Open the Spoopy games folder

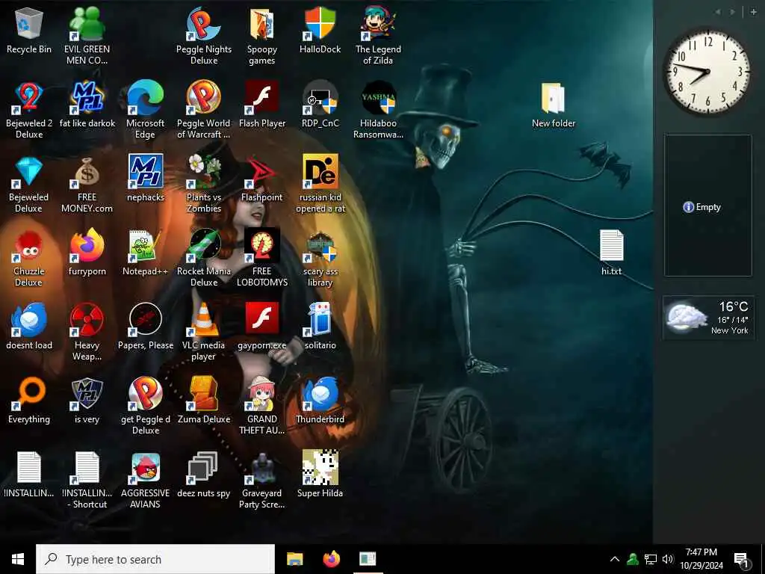(262, 36)
